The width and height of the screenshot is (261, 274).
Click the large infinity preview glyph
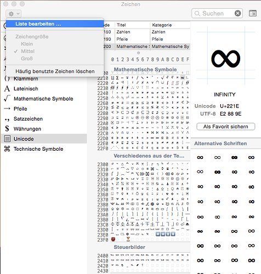pyautogui.click(x=226, y=59)
